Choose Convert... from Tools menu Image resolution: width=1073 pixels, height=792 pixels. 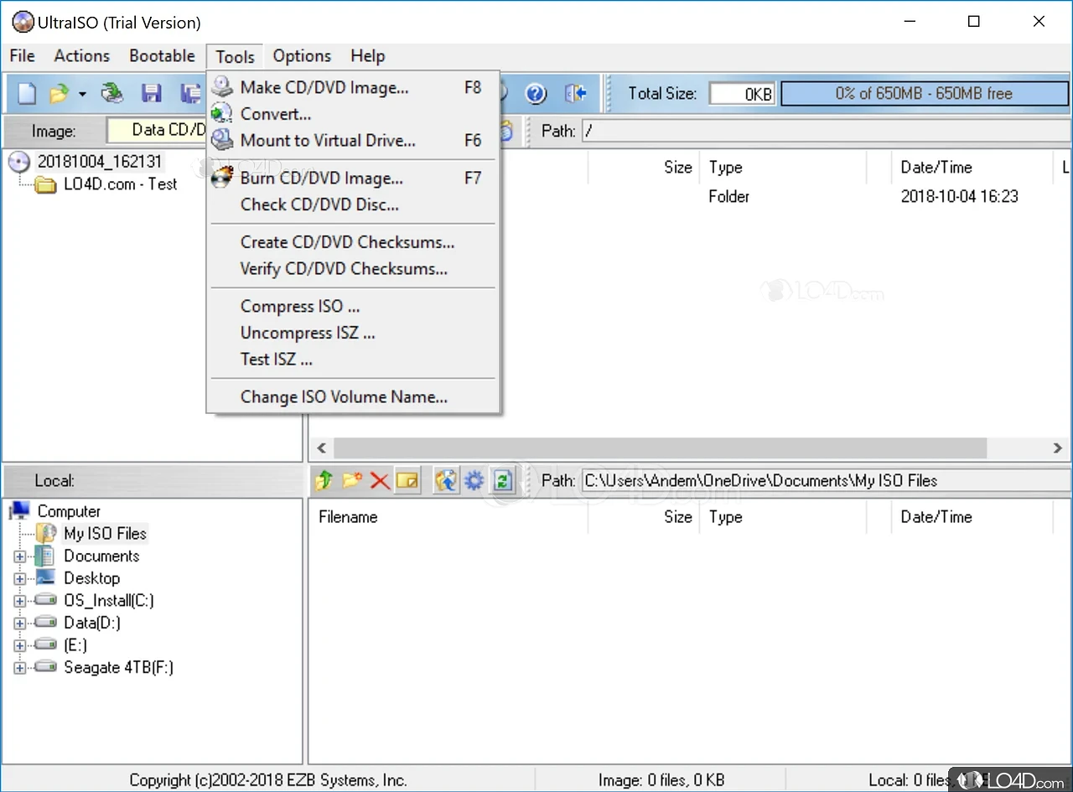click(353, 114)
